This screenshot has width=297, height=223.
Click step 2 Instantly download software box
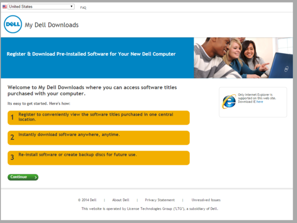98,138
